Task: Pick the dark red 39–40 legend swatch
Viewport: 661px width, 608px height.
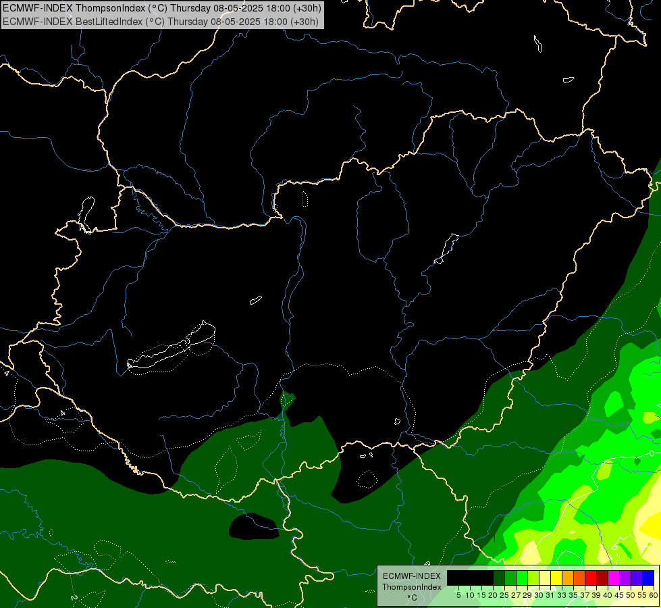Action: 602,578
